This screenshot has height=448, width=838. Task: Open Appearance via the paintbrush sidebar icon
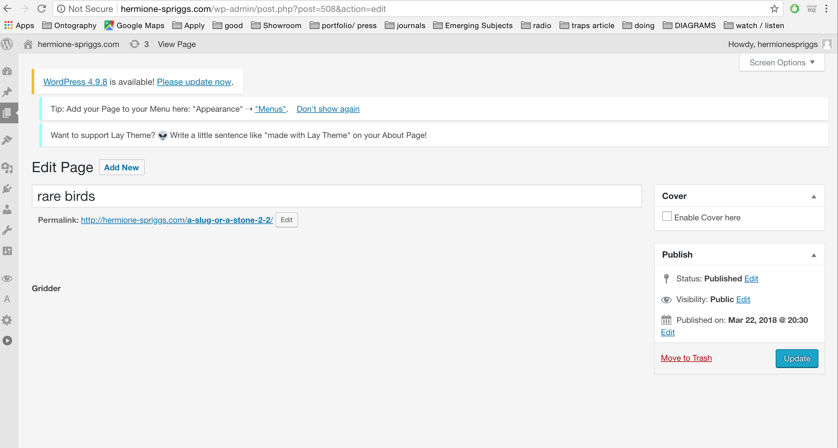pyautogui.click(x=7, y=140)
